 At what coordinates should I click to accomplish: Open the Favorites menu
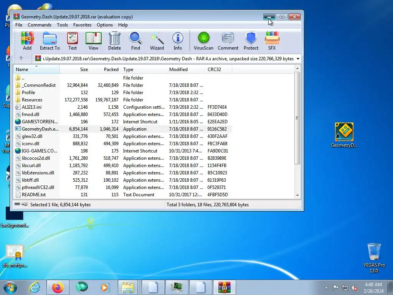[x=82, y=25]
